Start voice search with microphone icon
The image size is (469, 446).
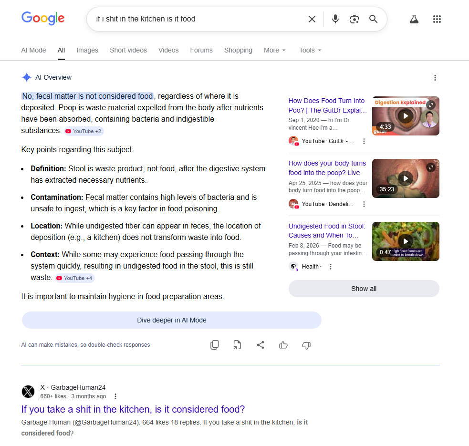(x=335, y=19)
